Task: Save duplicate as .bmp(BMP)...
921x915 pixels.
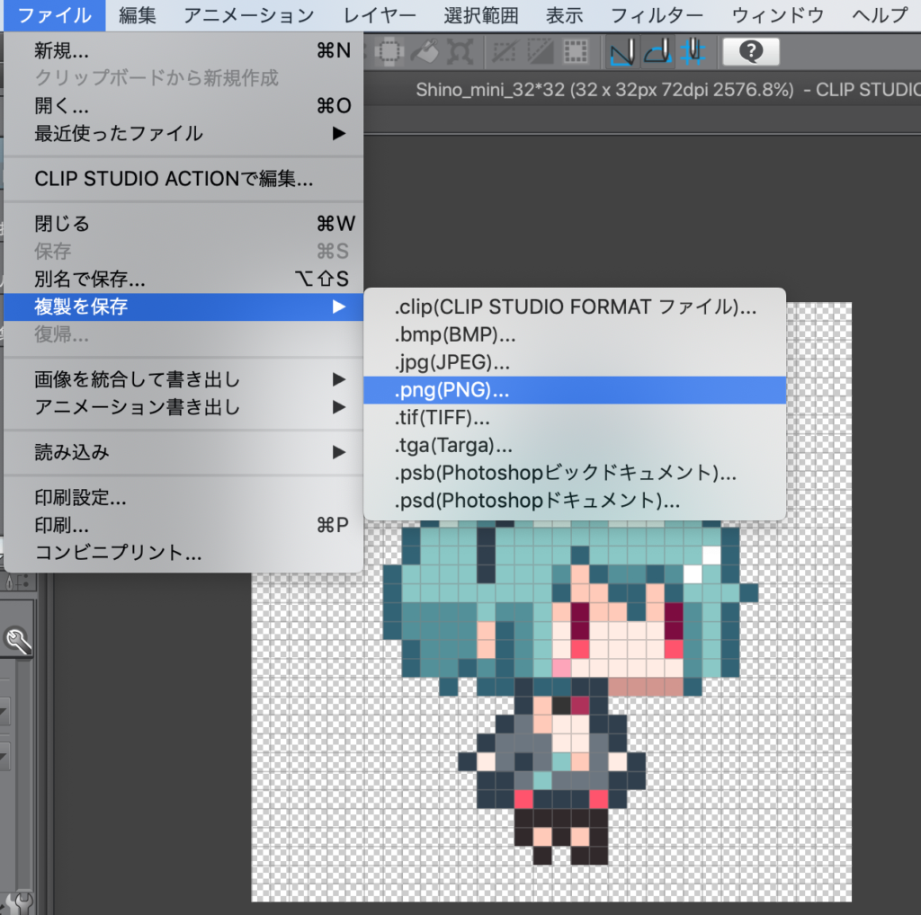Action: click(x=575, y=334)
